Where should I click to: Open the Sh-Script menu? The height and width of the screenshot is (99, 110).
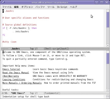click(x=62, y=7)
